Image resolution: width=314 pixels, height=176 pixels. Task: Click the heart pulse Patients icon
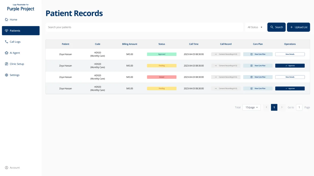click(6, 31)
